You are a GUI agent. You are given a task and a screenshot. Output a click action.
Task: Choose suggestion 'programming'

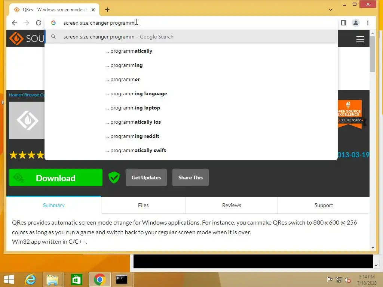click(x=191, y=65)
